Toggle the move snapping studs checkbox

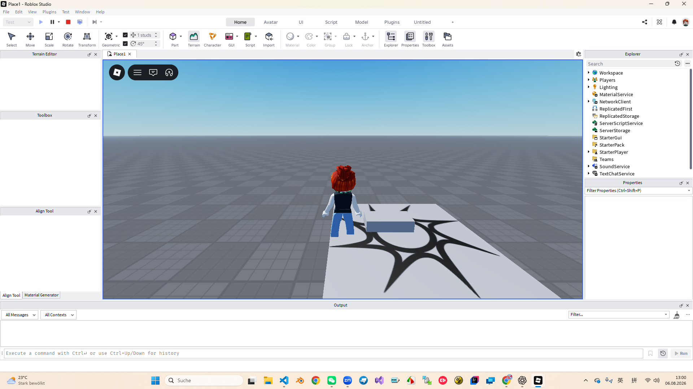point(125,35)
